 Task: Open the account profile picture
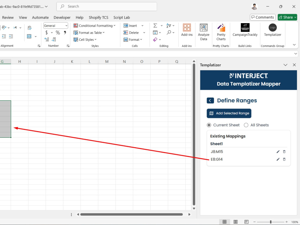point(254,7)
